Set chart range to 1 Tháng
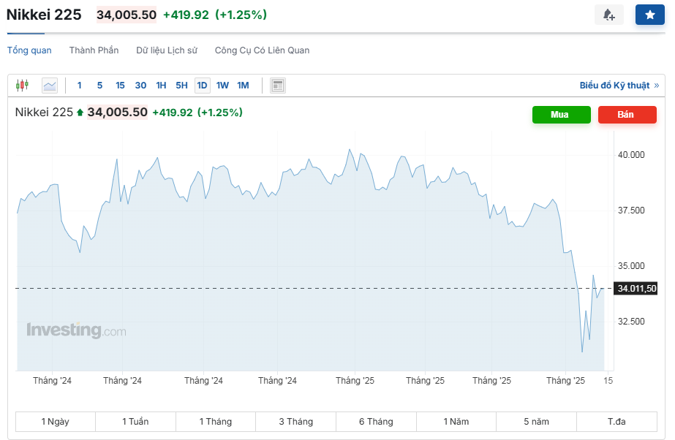 point(215,422)
